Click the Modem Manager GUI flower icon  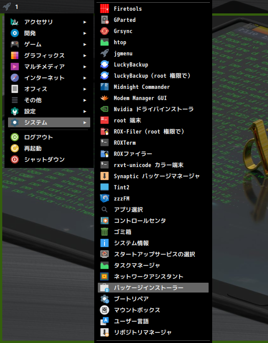[105, 98]
